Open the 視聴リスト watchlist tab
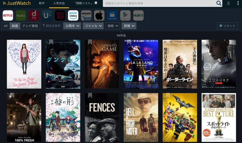This screenshot has height=143, width=242. [86, 3]
